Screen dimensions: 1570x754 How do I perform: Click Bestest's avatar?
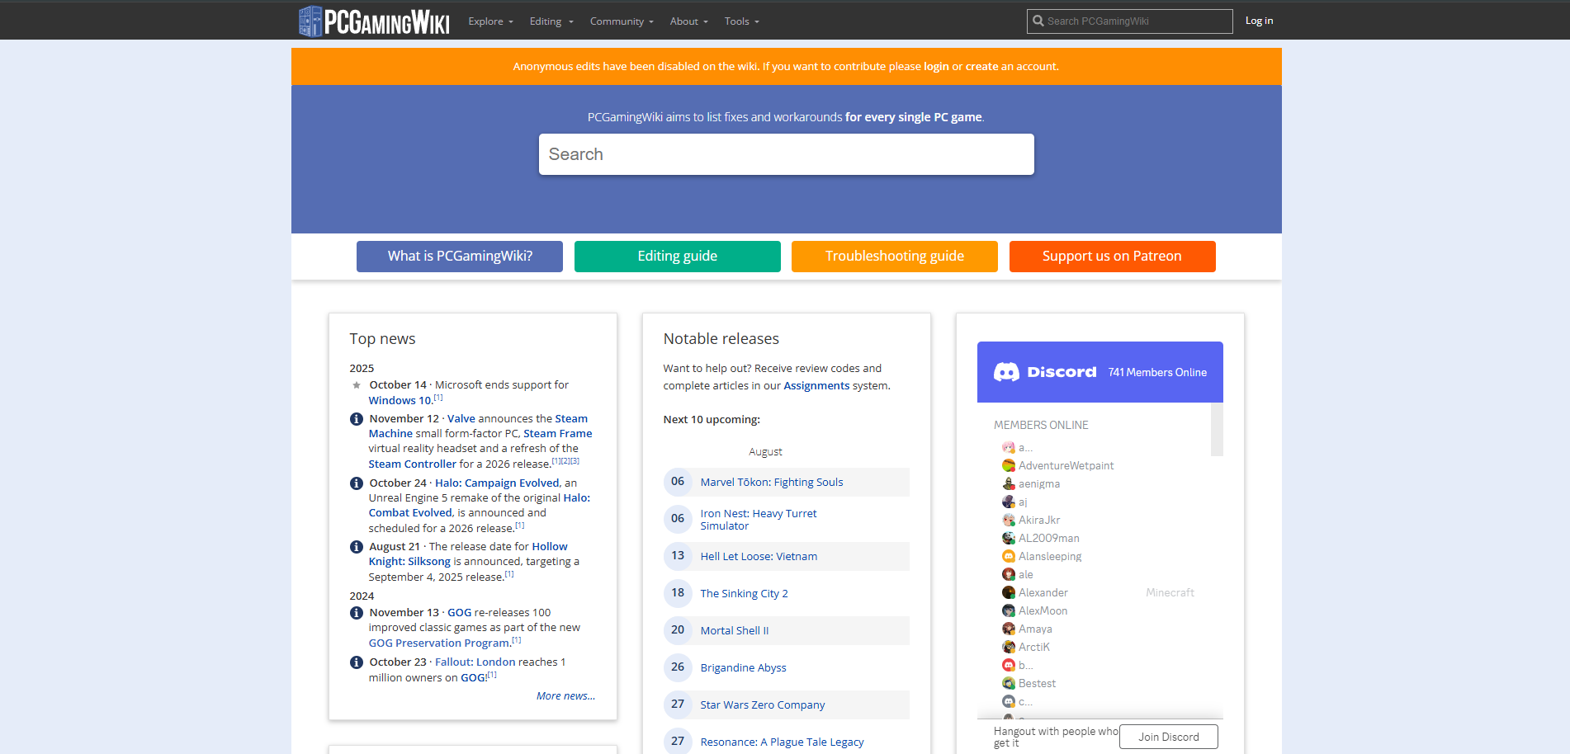1009,684
